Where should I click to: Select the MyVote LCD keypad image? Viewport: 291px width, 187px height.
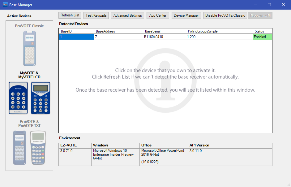(x=41, y=98)
